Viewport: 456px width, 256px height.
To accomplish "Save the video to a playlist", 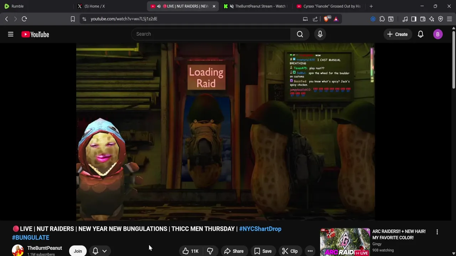I will (263, 251).
